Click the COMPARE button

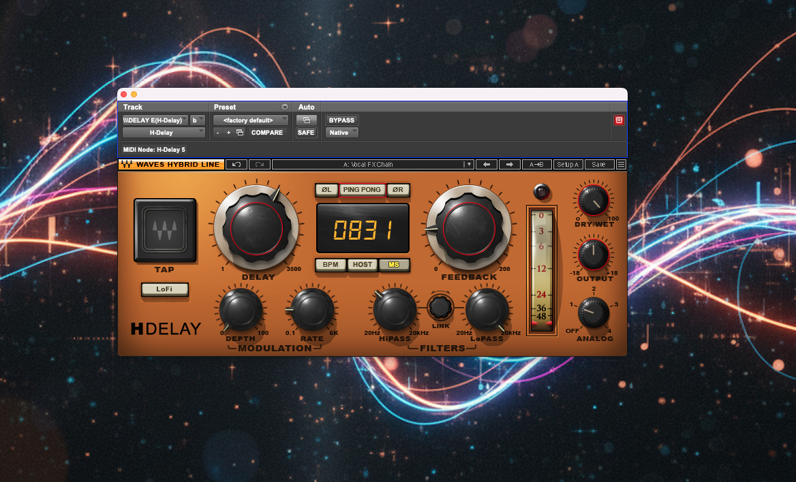[x=267, y=132]
